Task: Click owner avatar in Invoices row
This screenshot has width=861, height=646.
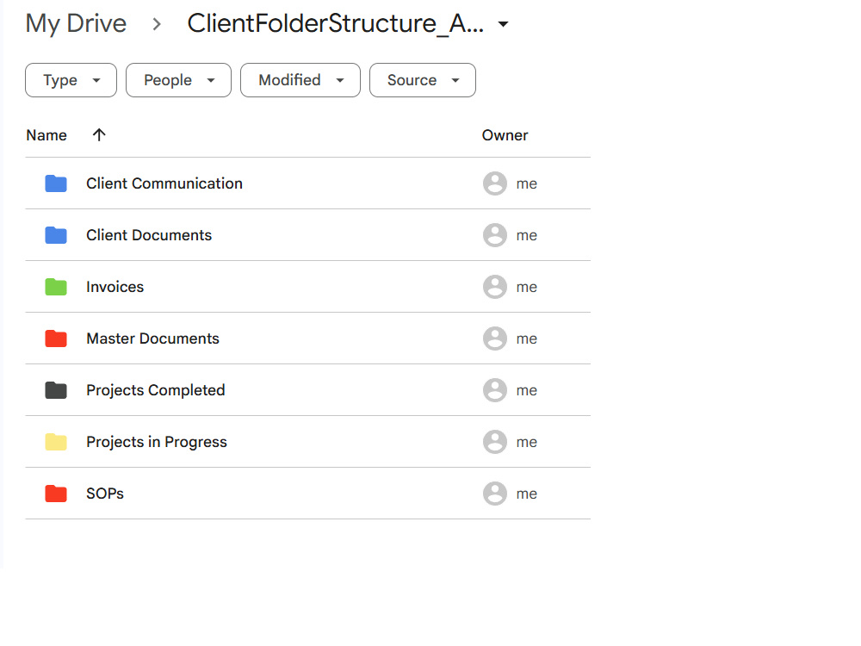Action: [x=495, y=287]
